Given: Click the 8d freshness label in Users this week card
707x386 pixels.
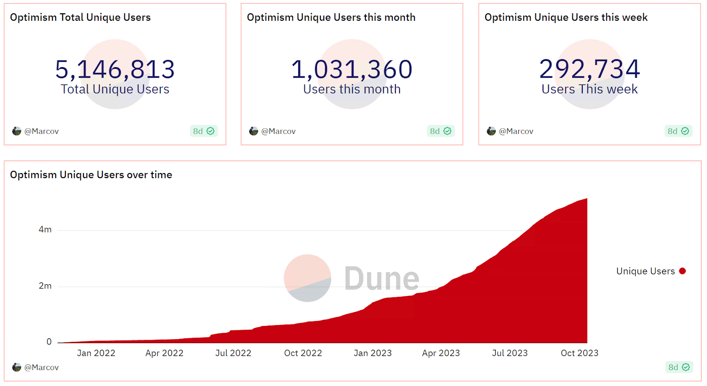Looking at the screenshot, I should [x=673, y=131].
